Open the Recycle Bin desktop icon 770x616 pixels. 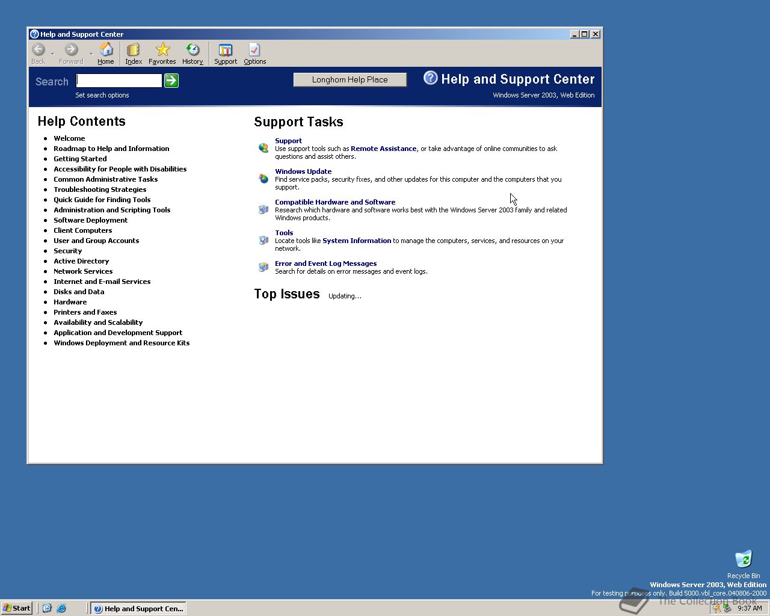(744, 559)
